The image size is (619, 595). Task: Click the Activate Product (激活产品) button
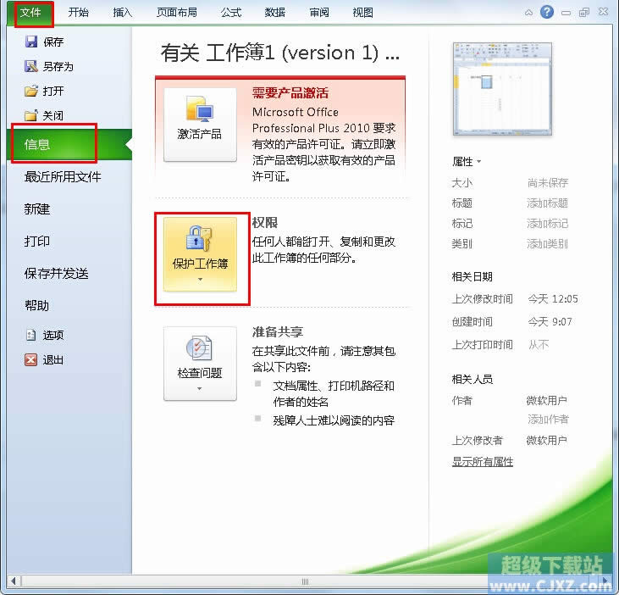[x=200, y=125]
